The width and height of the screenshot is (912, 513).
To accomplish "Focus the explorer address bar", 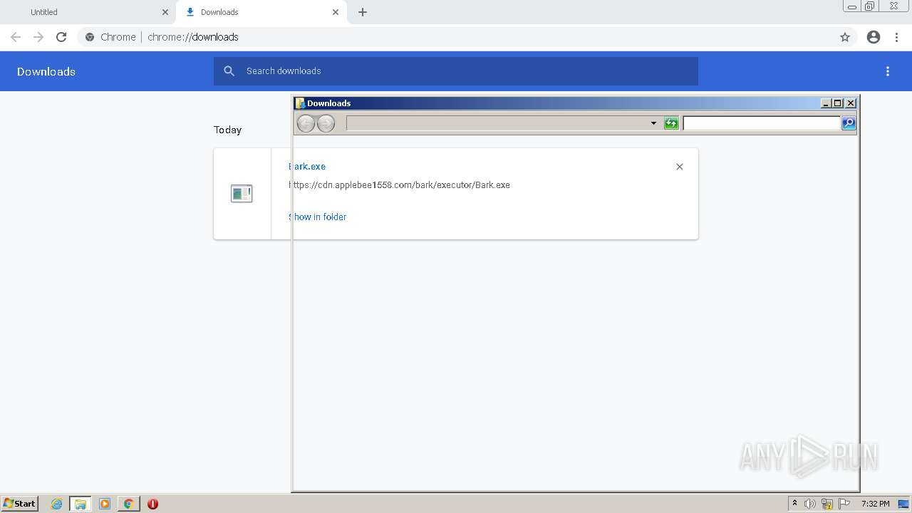I will pyautogui.click(x=497, y=123).
